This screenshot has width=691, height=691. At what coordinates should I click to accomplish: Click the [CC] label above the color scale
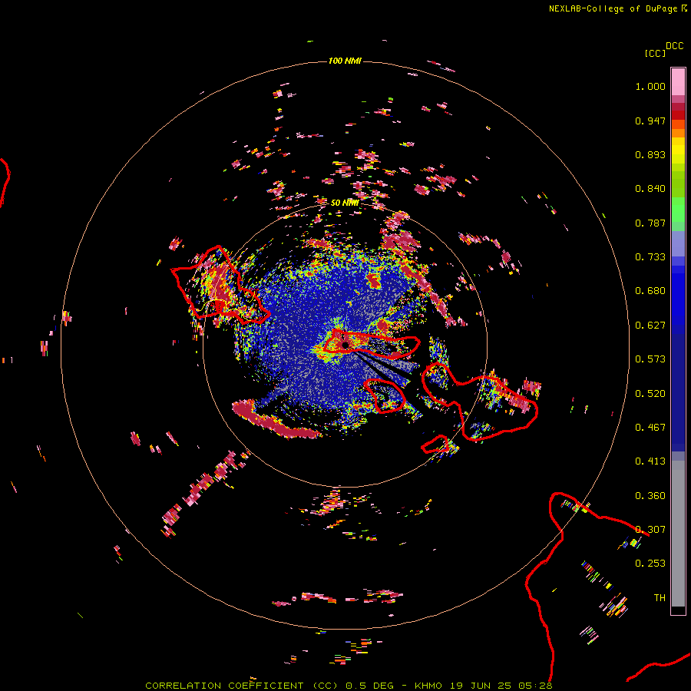coord(655,53)
